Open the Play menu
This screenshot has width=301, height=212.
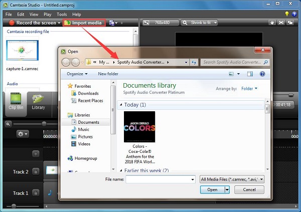(x=48, y=15)
